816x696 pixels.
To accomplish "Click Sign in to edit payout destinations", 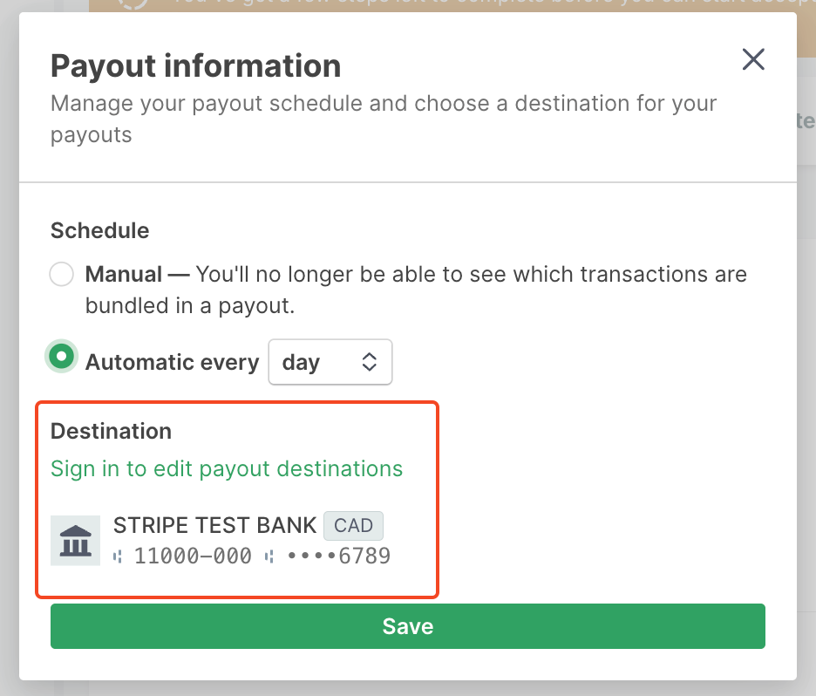I will point(227,468).
